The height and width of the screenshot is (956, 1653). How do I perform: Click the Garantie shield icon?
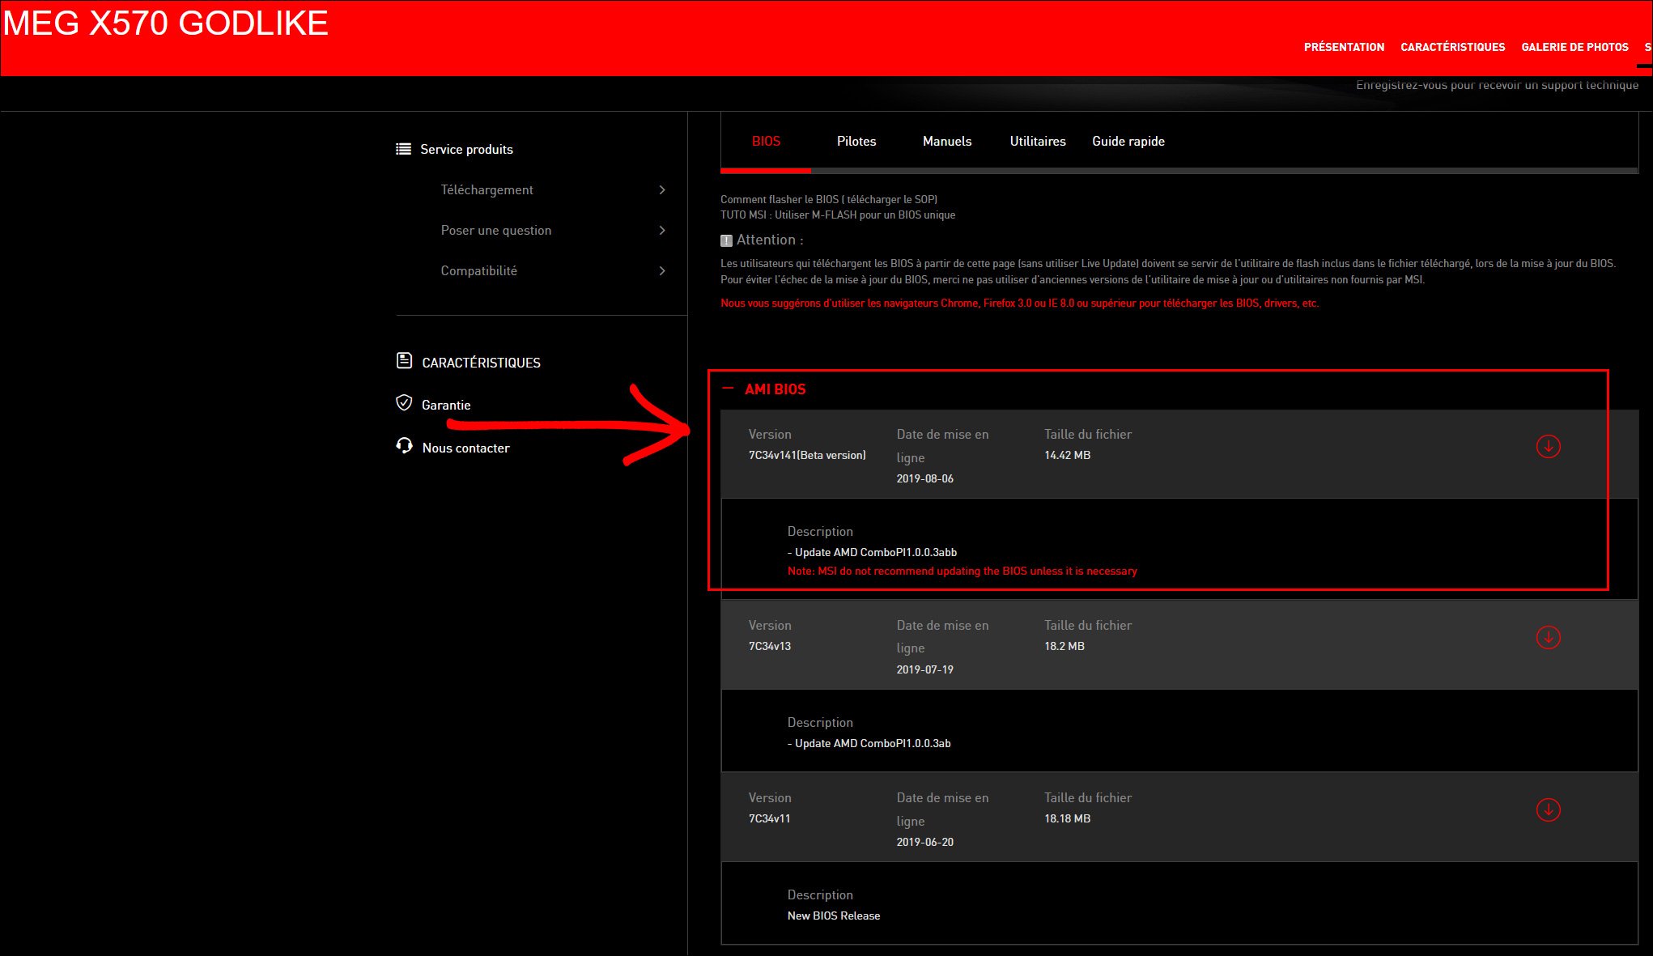tap(404, 403)
